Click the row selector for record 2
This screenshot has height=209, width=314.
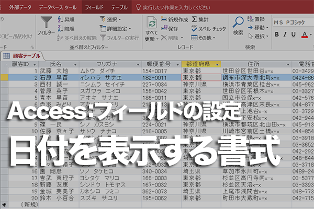[x=4, y=78]
